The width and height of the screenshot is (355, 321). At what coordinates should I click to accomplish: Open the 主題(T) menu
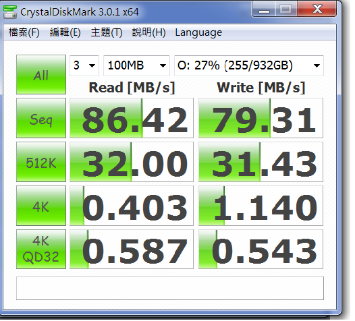(107, 32)
